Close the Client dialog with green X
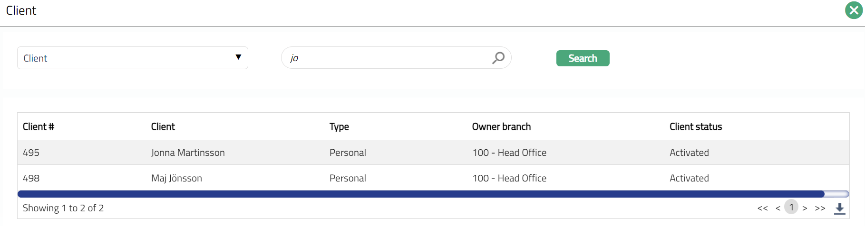The width and height of the screenshot is (865, 226). 854,10
